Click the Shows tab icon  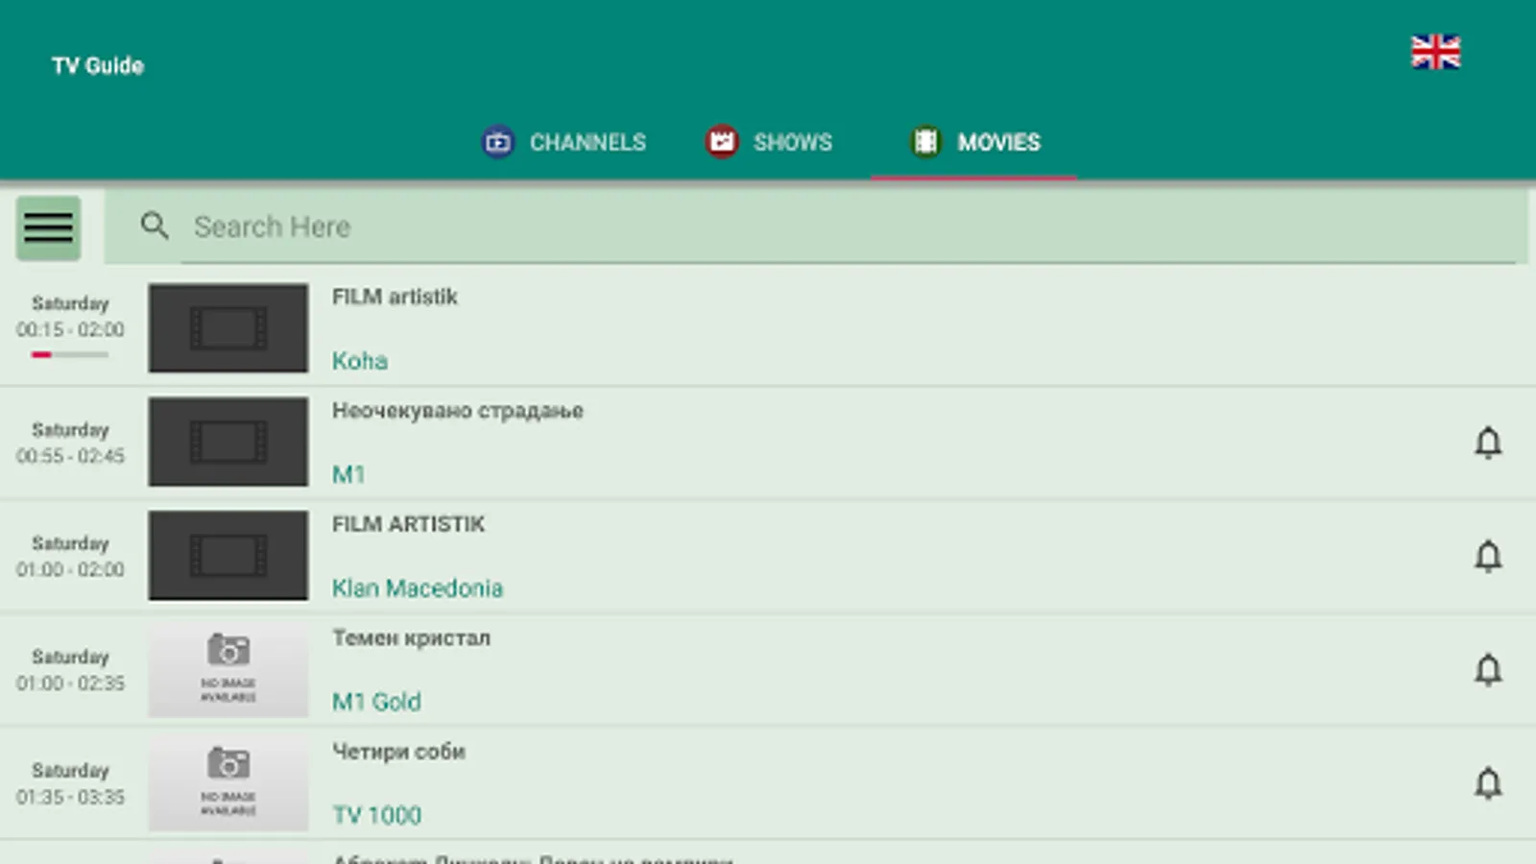[x=722, y=142]
